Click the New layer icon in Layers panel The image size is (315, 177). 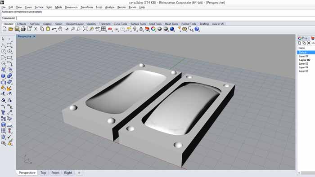pyautogui.click(x=300, y=43)
